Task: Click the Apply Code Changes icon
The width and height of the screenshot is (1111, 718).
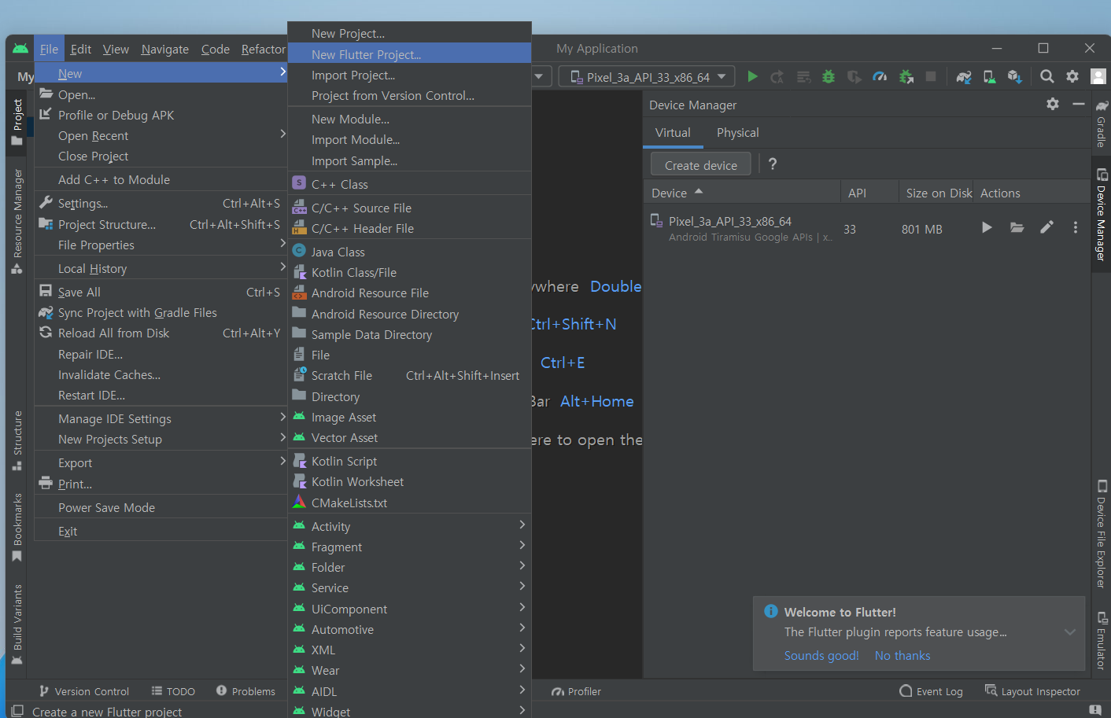Action: click(x=803, y=76)
